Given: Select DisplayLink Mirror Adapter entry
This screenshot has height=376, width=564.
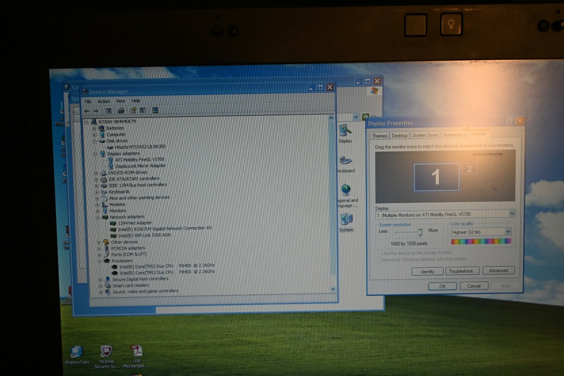Looking at the screenshot, I should coord(140,166).
